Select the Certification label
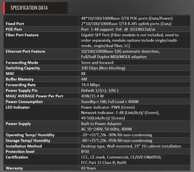Image resolution: width=194 pixels, height=172 pixels. pos(17,157)
